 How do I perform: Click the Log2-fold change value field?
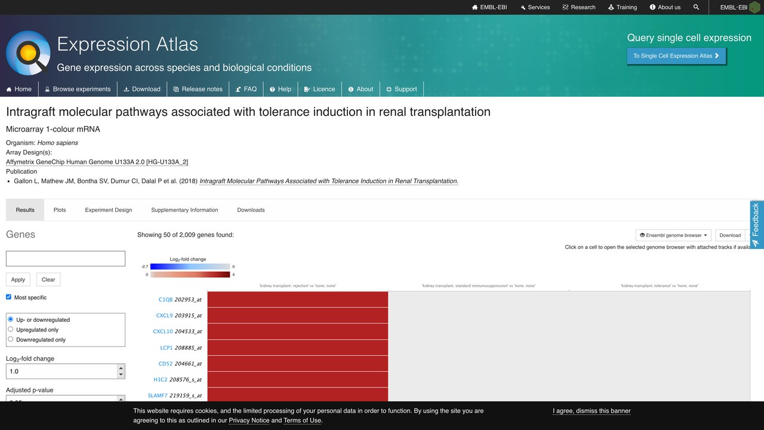point(61,371)
